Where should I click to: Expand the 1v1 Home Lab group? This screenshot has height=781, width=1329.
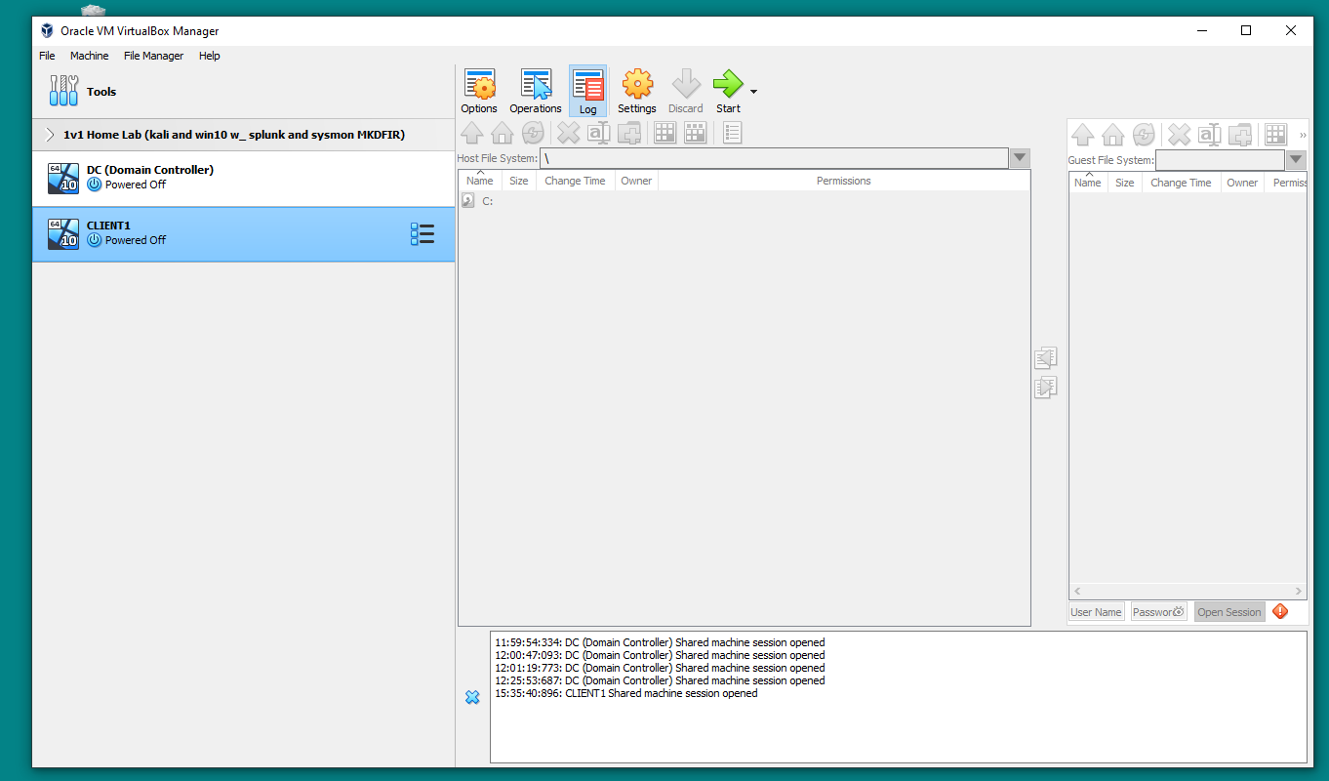point(50,135)
